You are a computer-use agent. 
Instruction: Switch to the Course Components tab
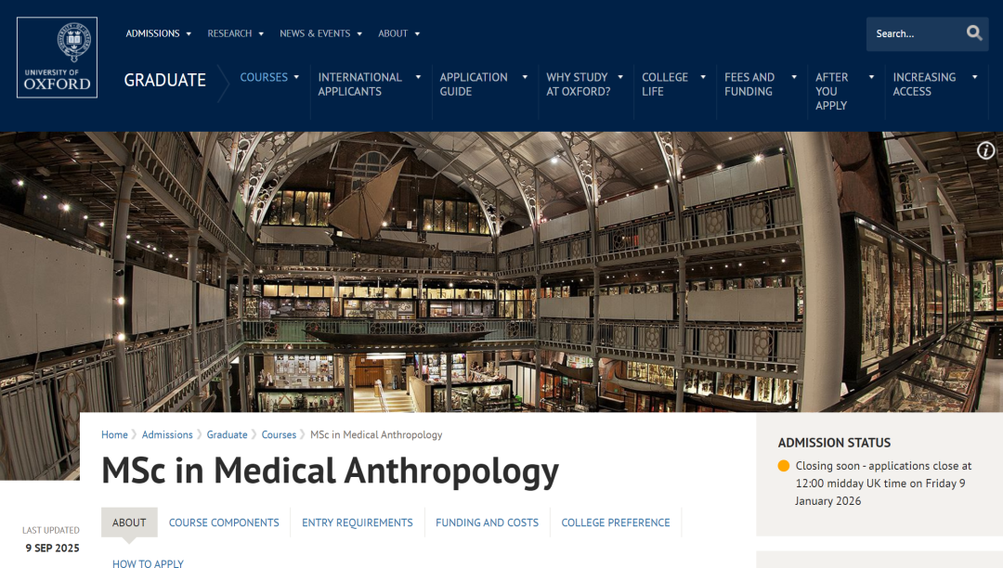coord(224,523)
